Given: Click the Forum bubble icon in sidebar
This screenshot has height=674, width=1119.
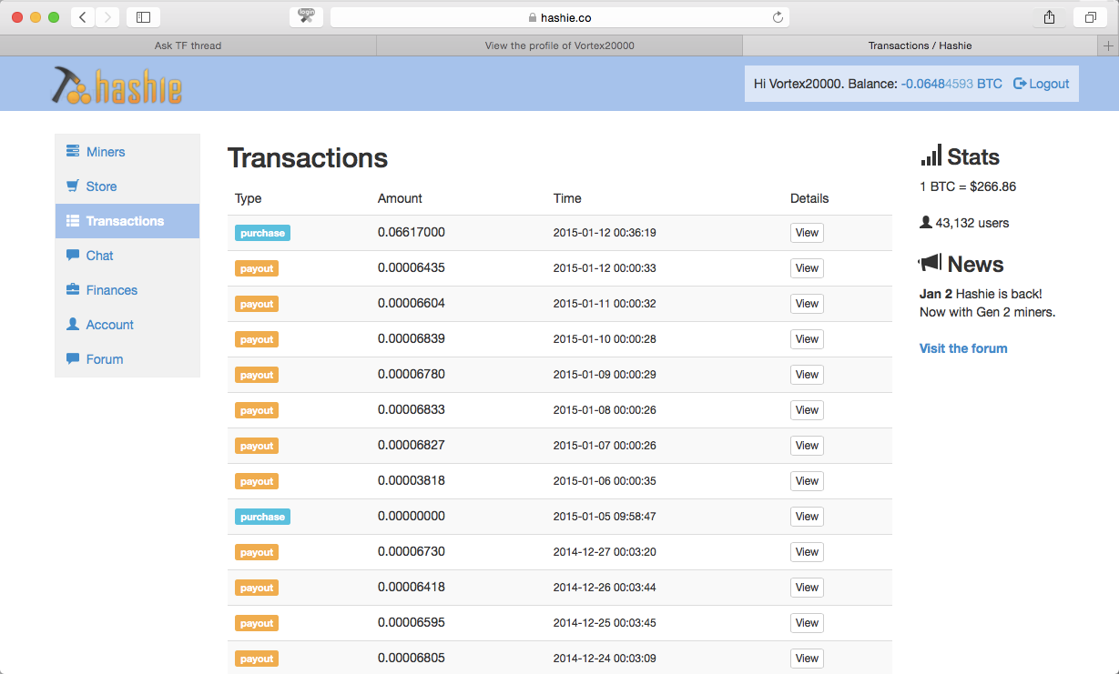Looking at the screenshot, I should pos(73,359).
